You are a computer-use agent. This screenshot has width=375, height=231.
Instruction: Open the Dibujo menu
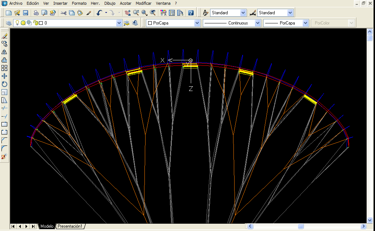[x=110, y=3]
